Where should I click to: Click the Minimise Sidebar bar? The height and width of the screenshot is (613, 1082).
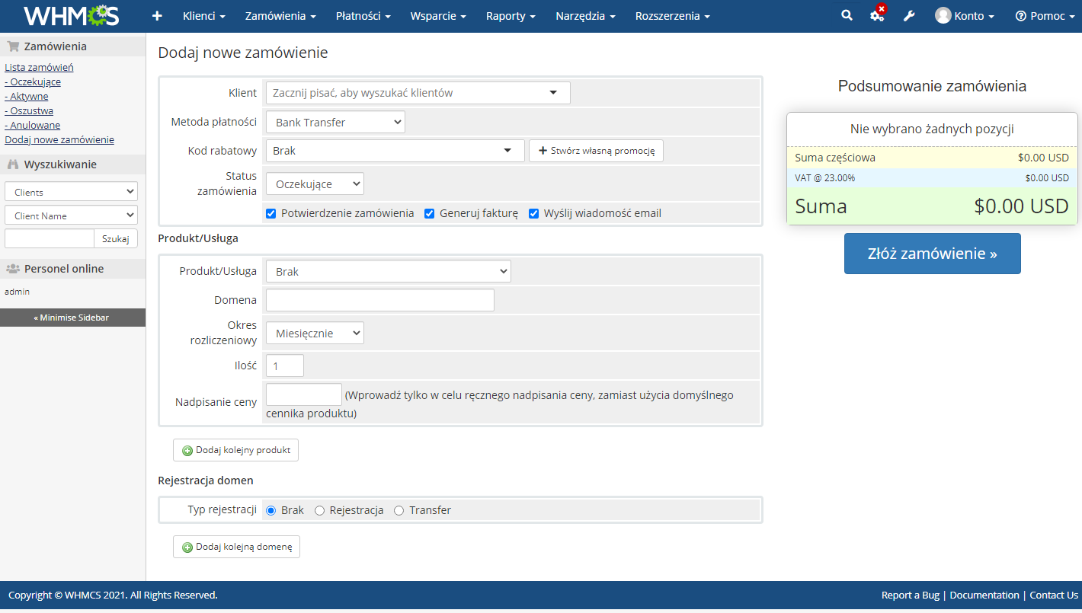pyautogui.click(x=72, y=318)
